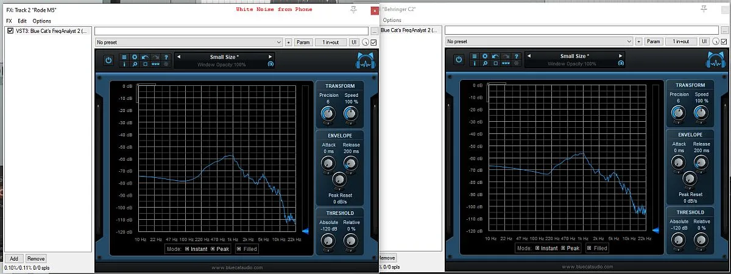Viewport: 731px width, 274px height.
Task: Click Param button in Rode M5 window
Action: pos(303,43)
